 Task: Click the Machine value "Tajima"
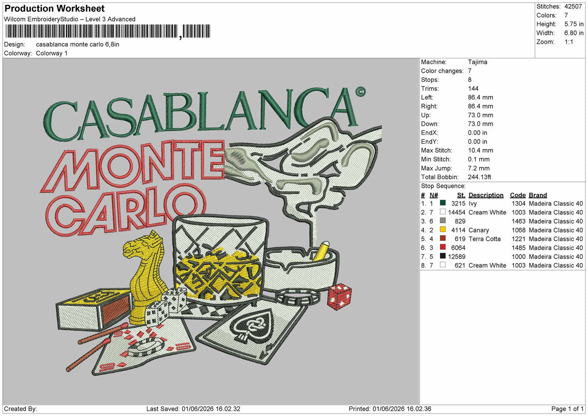tap(478, 62)
